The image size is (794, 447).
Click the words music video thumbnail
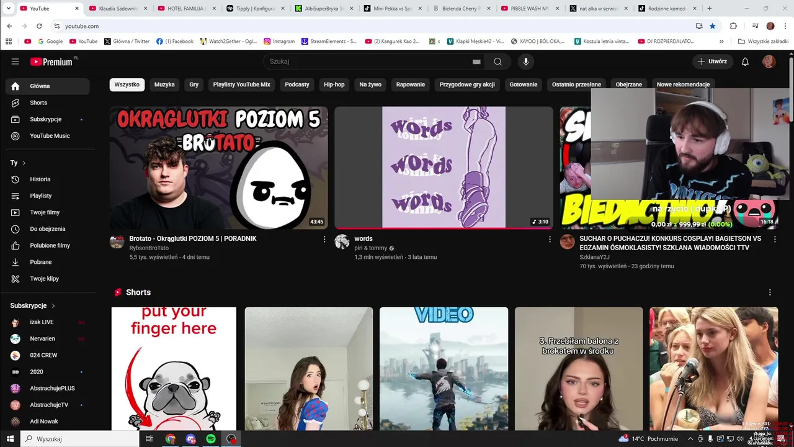pyautogui.click(x=444, y=168)
